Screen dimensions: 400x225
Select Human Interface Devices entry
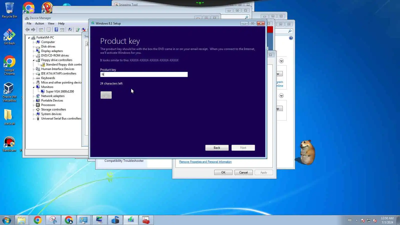[58, 69]
